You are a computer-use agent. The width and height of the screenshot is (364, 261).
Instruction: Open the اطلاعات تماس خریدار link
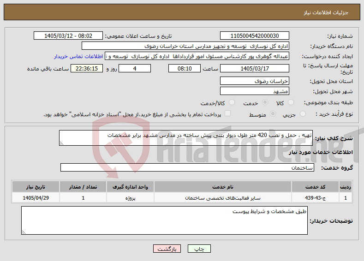point(78,56)
